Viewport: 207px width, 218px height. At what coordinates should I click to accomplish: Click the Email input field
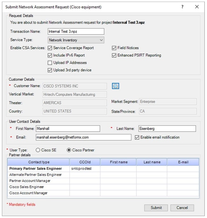pyautogui.click(x=83, y=137)
